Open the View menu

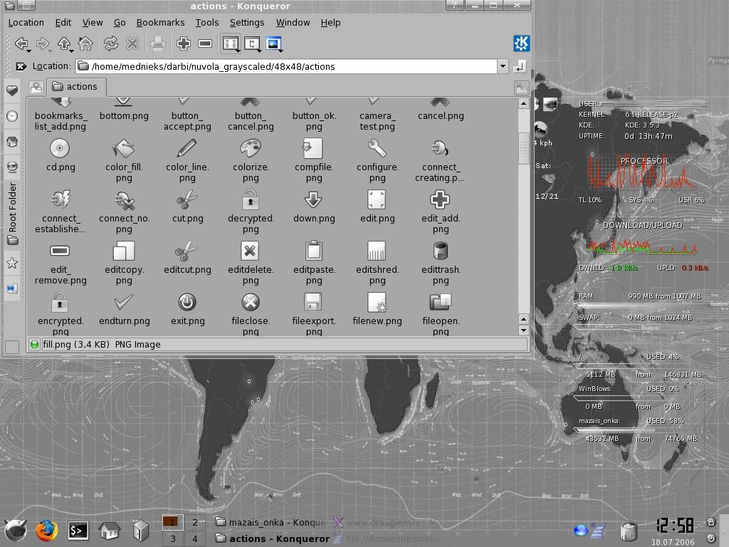(x=93, y=22)
